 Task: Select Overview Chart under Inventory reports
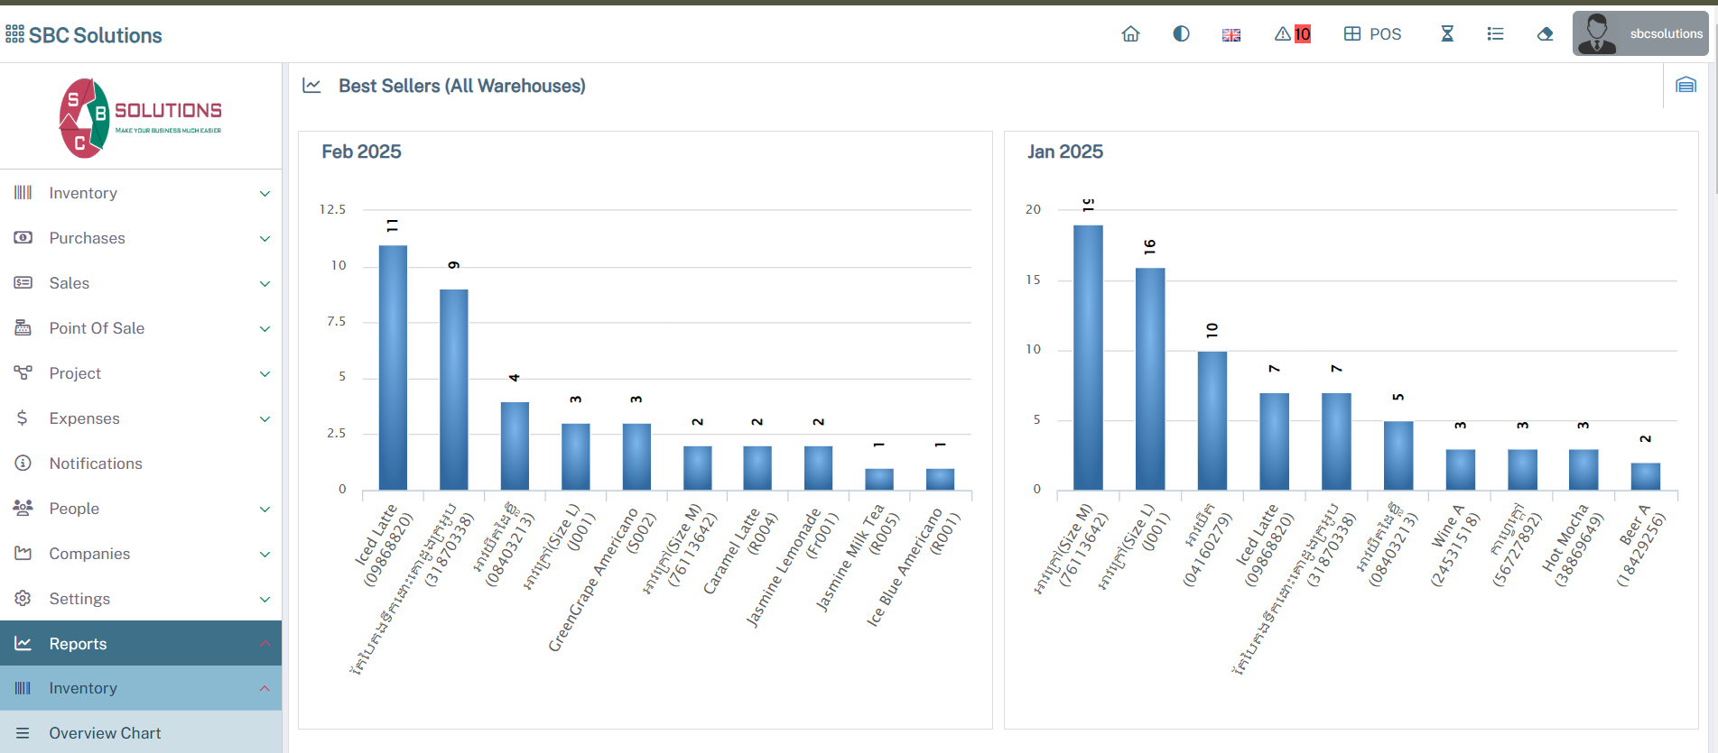[x=105, y=733]
